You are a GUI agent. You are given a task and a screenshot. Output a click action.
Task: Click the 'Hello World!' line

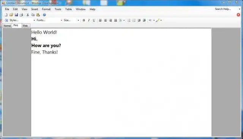(44, 32)
